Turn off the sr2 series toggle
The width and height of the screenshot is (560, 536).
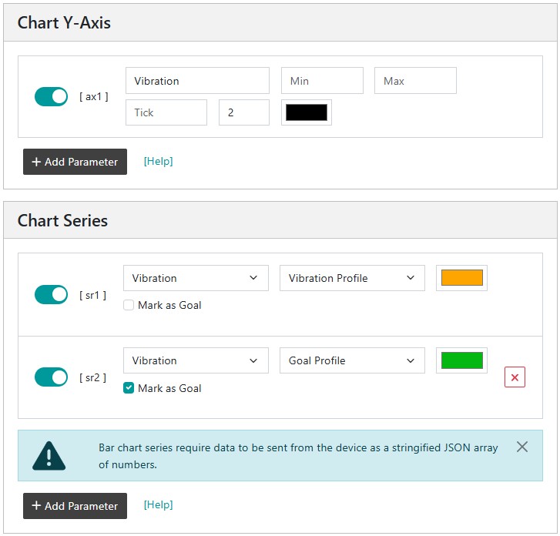point(51,377)
